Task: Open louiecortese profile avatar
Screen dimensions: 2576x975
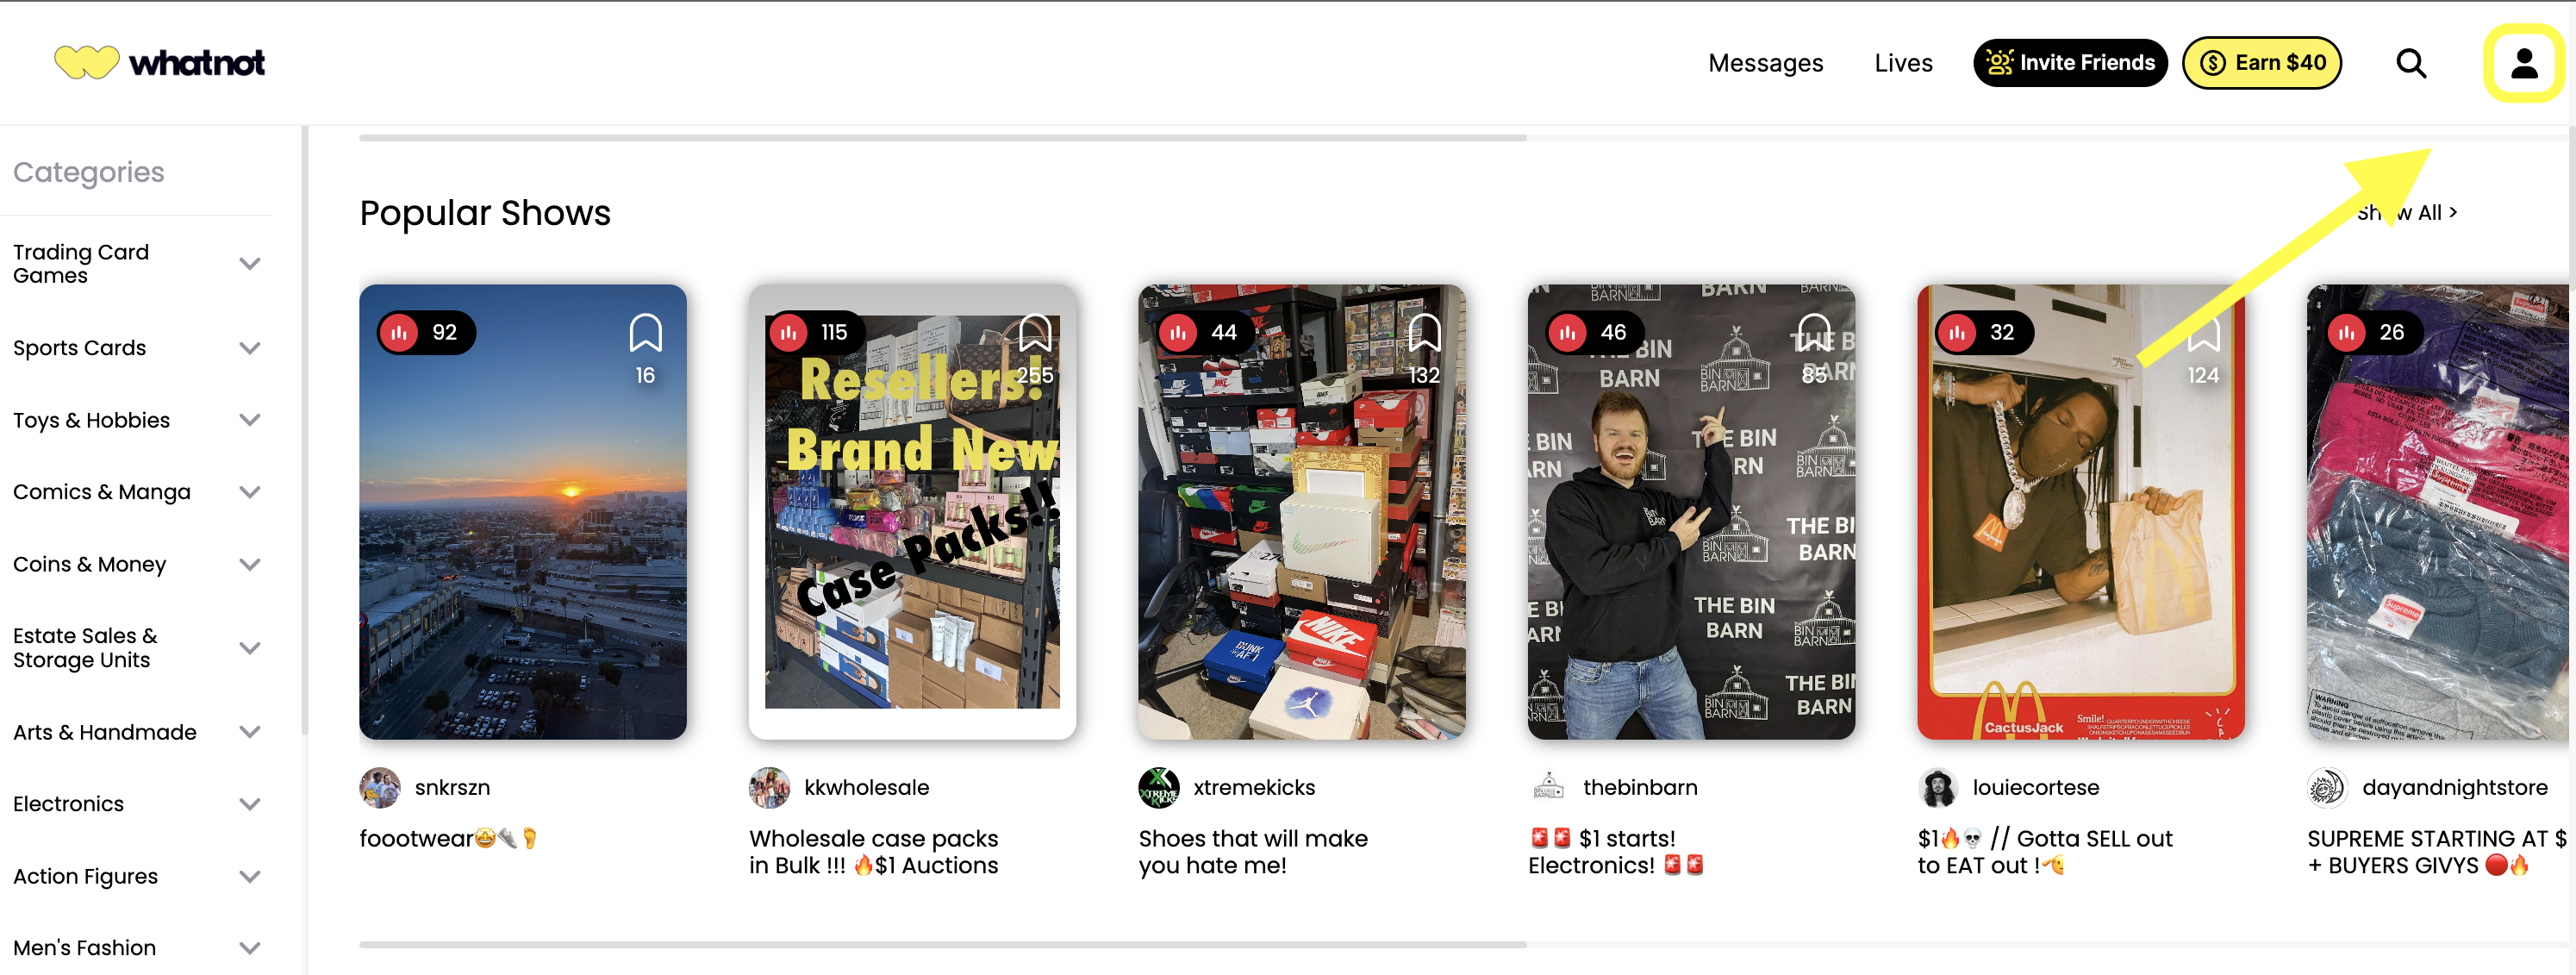Action: coord(1938,788)
